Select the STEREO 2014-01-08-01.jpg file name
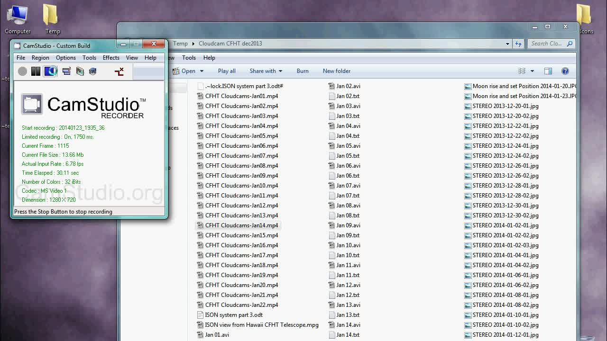 pyautogui.click(x=506, y=295)
